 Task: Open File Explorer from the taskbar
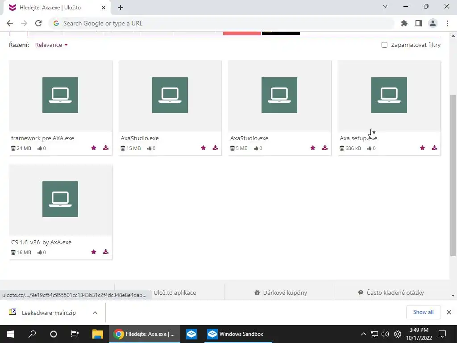98,334
